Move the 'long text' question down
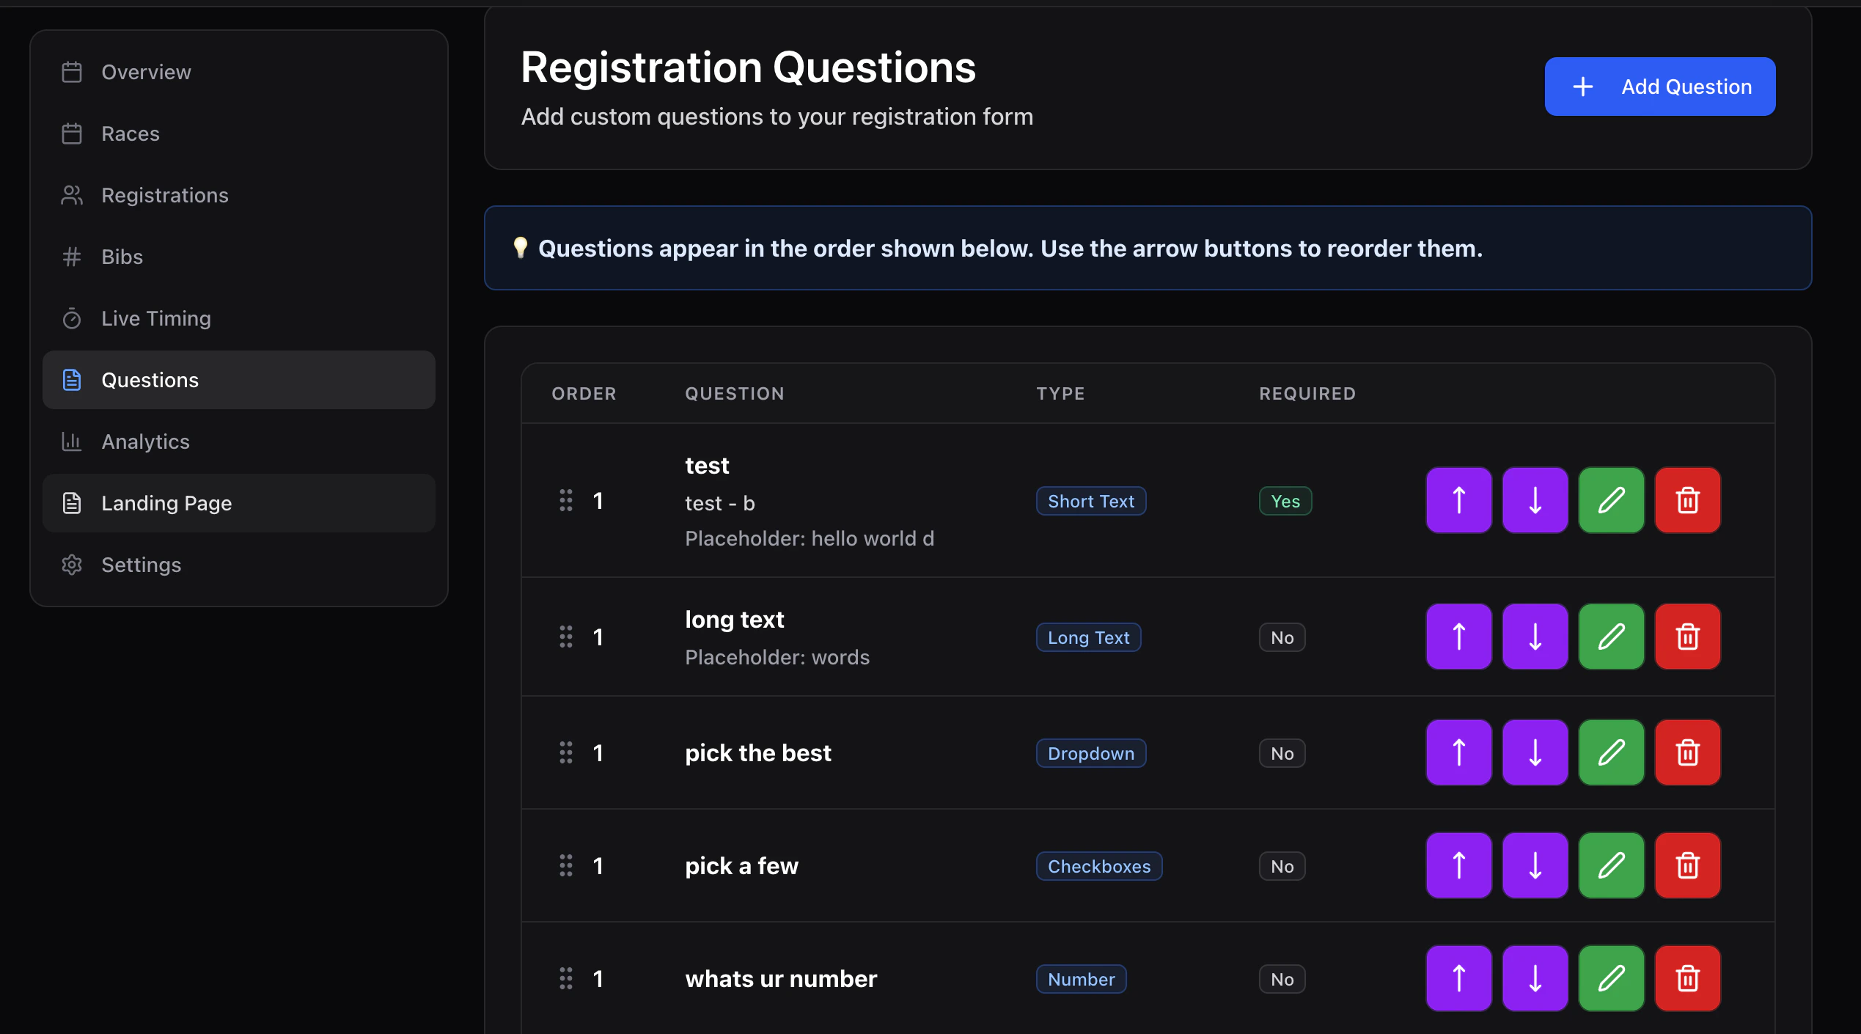 (x=1535, y=637)
